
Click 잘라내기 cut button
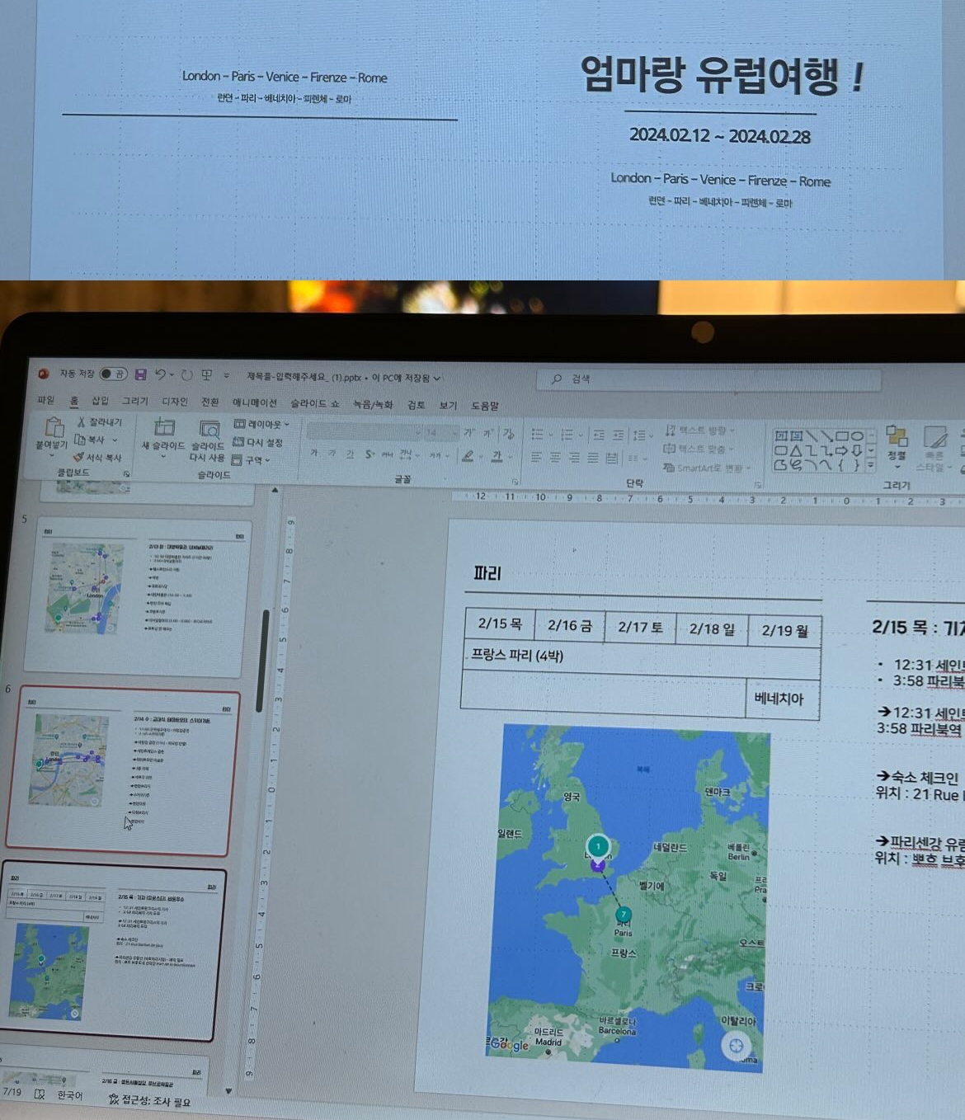tap(99, 421)
